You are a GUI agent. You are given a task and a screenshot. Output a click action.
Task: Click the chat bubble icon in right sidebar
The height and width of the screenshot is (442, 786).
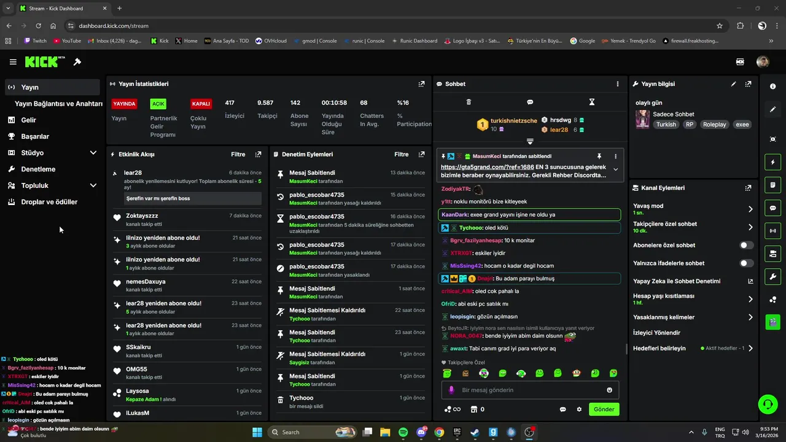(x=772, y=208)
